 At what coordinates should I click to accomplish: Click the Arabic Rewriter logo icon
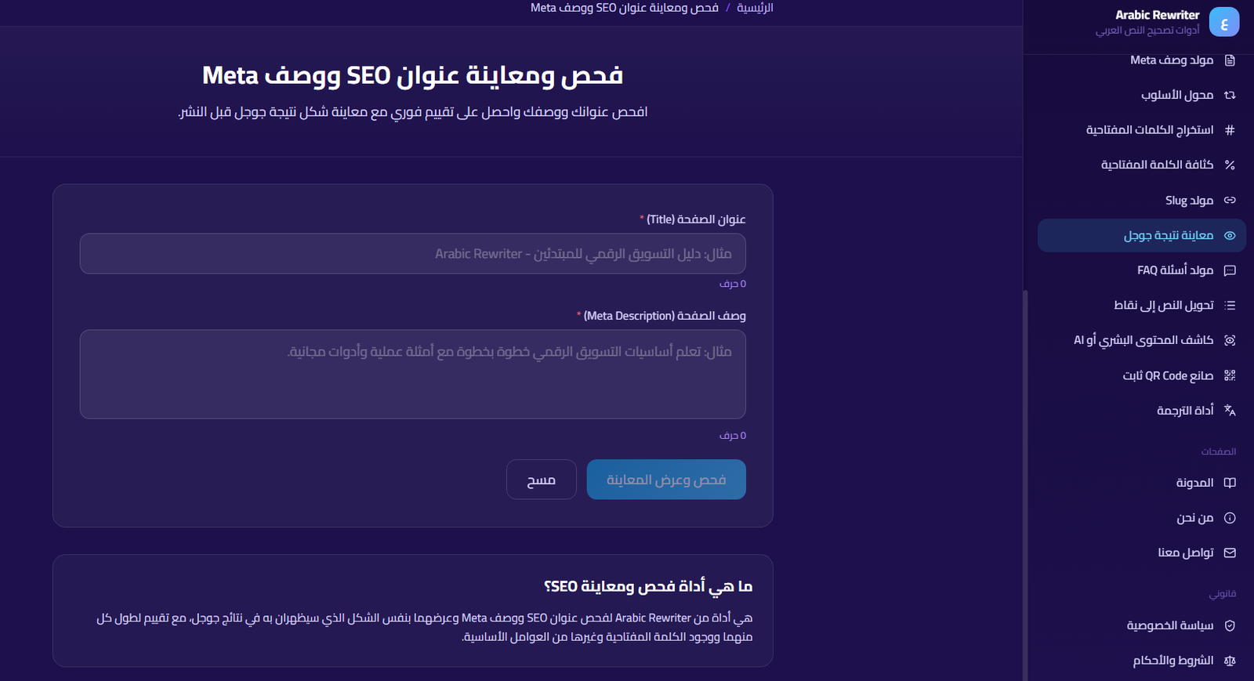tap(1223, 22)
